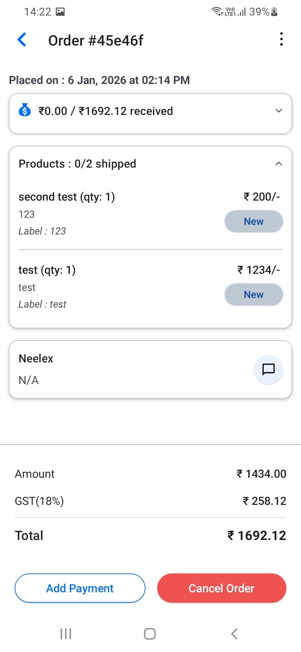Open chat with Neelex via message icon
301x652 pixels.
pos(268,369)
